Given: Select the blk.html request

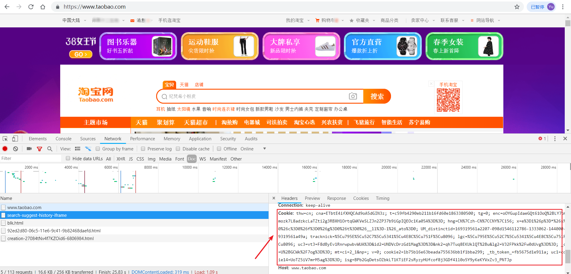Looking at the screenshot, I should pyautogui.click(x=15, y=223).
